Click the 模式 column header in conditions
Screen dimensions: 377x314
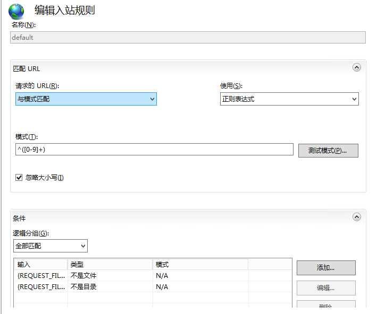tap(200, 264)
